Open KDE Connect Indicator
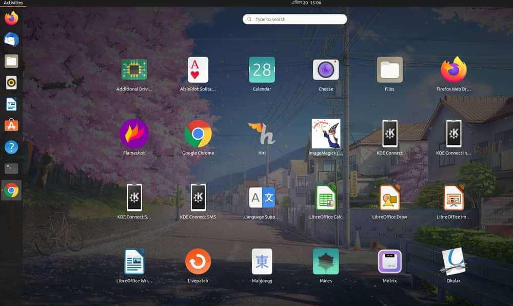Screen dimensions: 513x306 [453, 133]
